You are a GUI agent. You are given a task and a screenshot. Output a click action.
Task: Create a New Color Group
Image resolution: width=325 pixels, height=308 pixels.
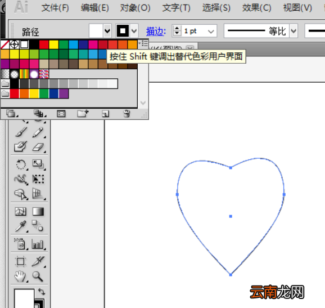coord(83,114)
